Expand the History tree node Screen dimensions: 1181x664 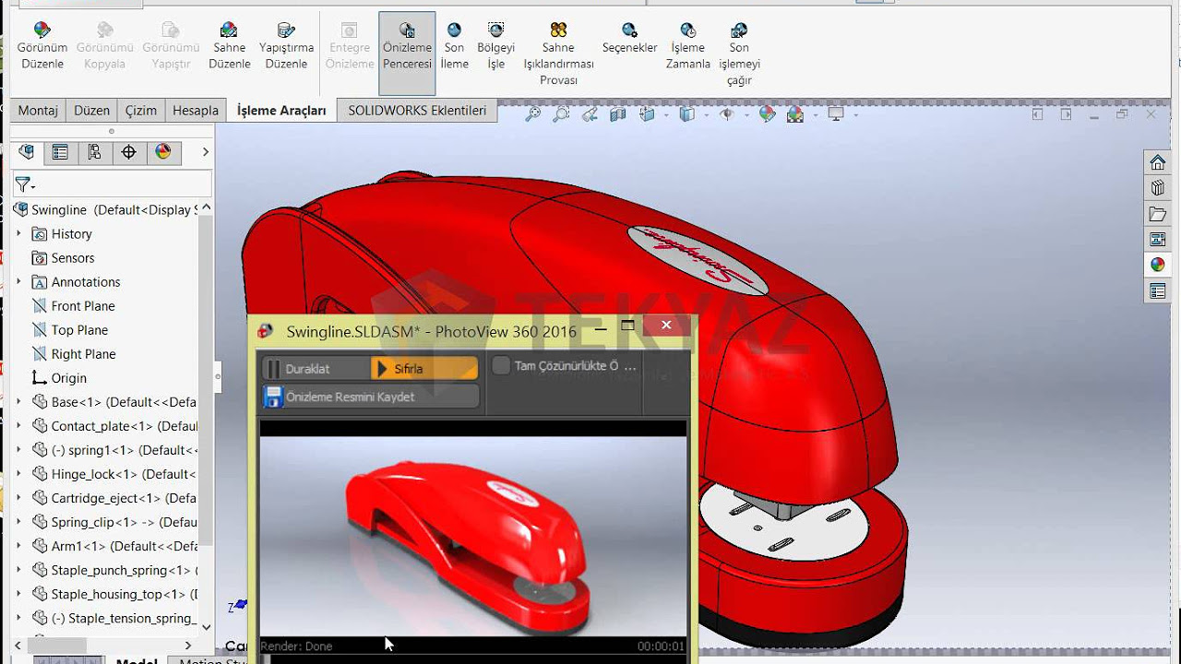18,234
